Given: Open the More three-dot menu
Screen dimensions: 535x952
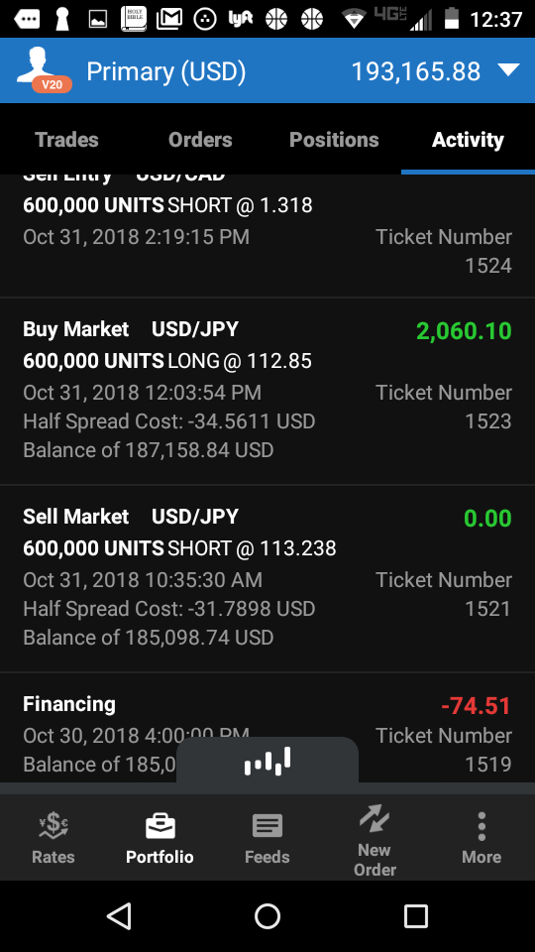Looking at the screenshot, I should pyautogui.click(x=481, y=826).
